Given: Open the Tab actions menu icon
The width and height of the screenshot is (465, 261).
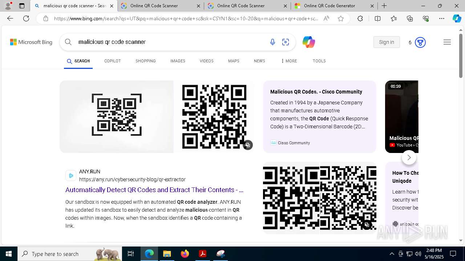Looking at the screenshot, I should click(x=22, y=6).
